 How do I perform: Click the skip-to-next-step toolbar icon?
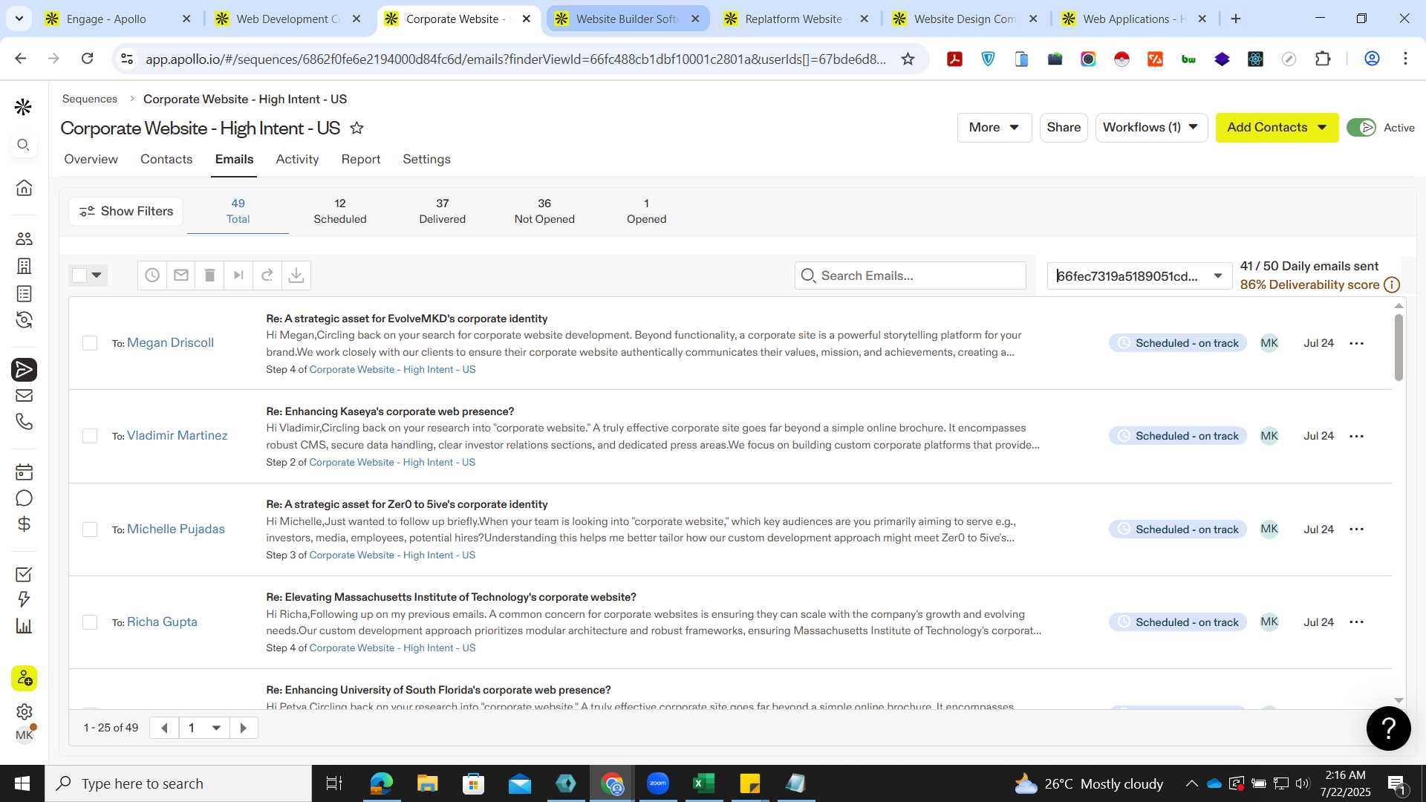238,276
